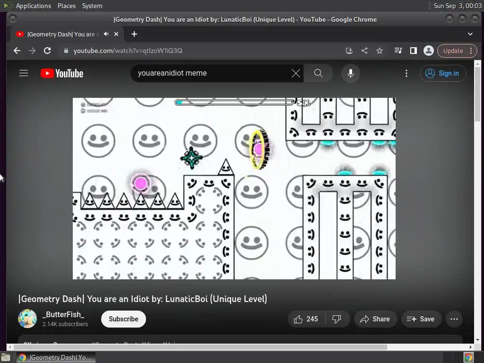Open the _ButterFish_ channel avatar
Screen dimensions: 484x363
pos(27,319)
